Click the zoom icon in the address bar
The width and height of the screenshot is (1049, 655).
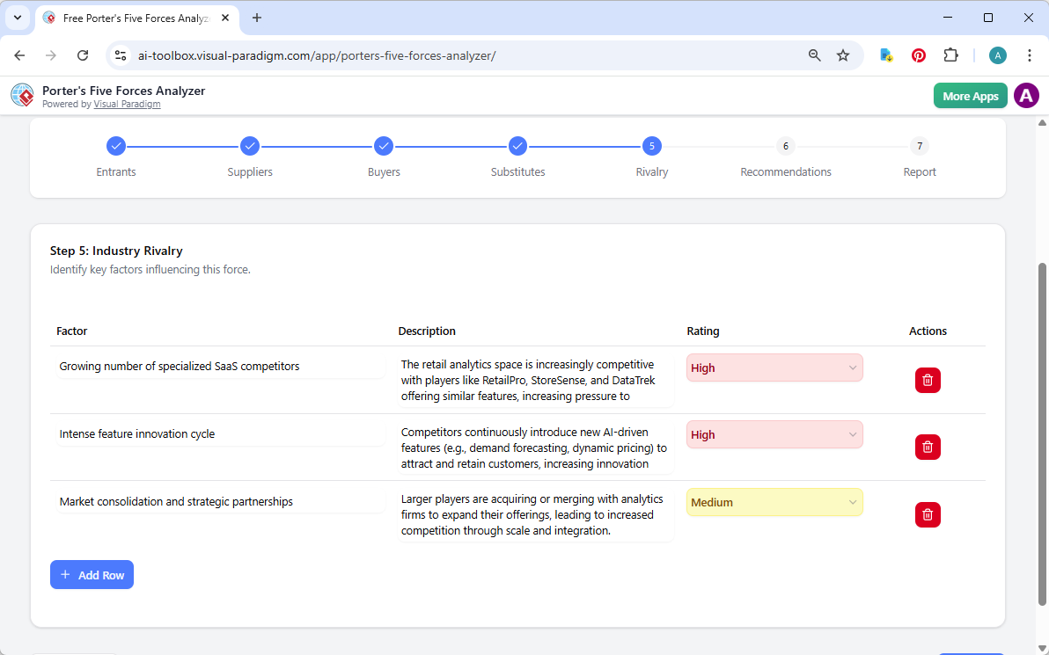(814, 55)
